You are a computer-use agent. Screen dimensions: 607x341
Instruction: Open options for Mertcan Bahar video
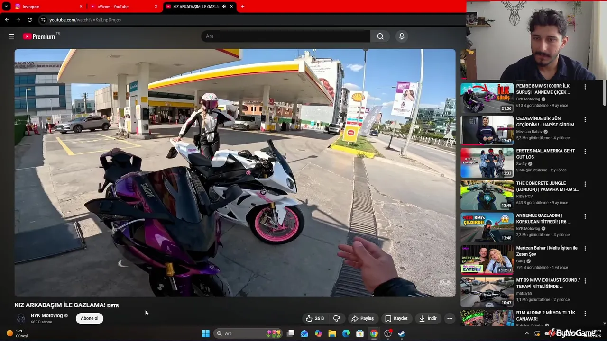585,249
